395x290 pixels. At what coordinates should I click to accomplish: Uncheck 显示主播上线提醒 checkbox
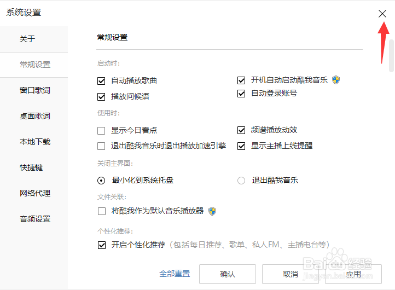click(241, 146)
